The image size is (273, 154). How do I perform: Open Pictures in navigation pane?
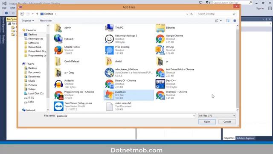(32, 85)
